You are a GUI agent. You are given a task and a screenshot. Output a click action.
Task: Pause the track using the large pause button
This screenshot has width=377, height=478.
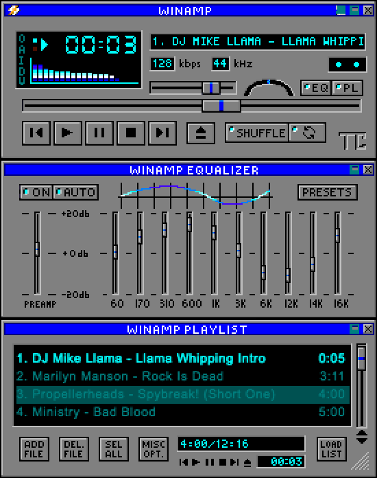[x=99, y=133]
